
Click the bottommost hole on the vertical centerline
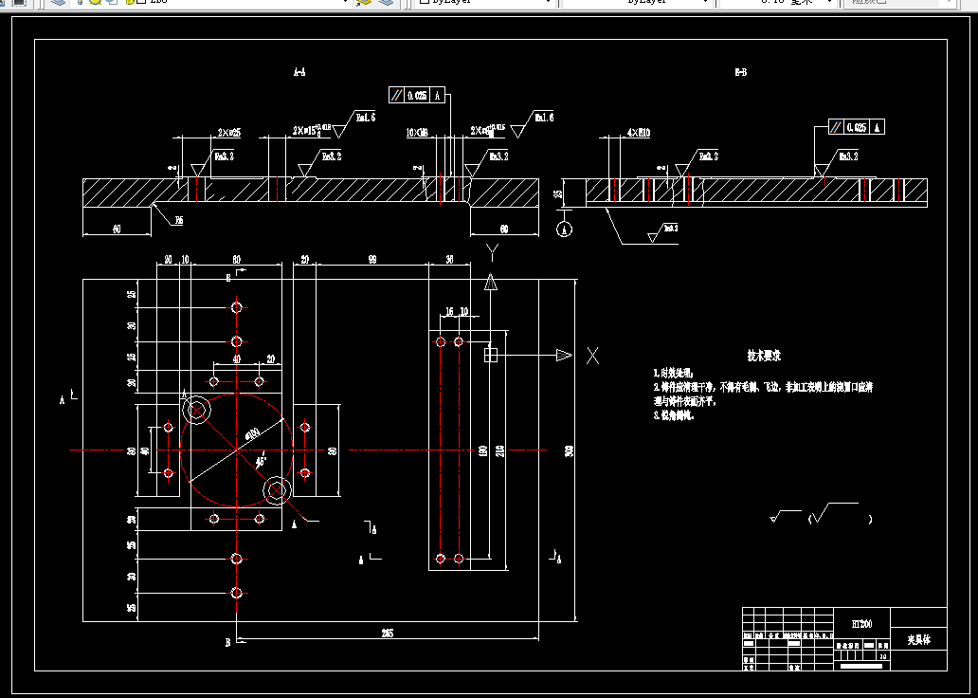pos(236,593)
